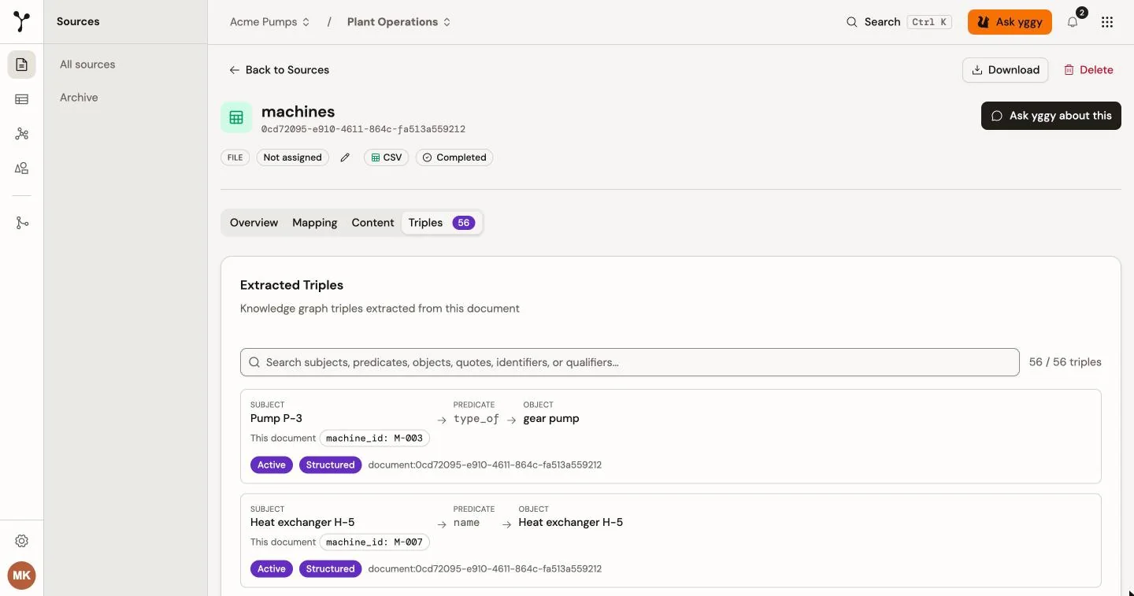This screenshot has height=596, width=1134.
Task: Click the Pump P-3 subject
Action: click(276, 419)
